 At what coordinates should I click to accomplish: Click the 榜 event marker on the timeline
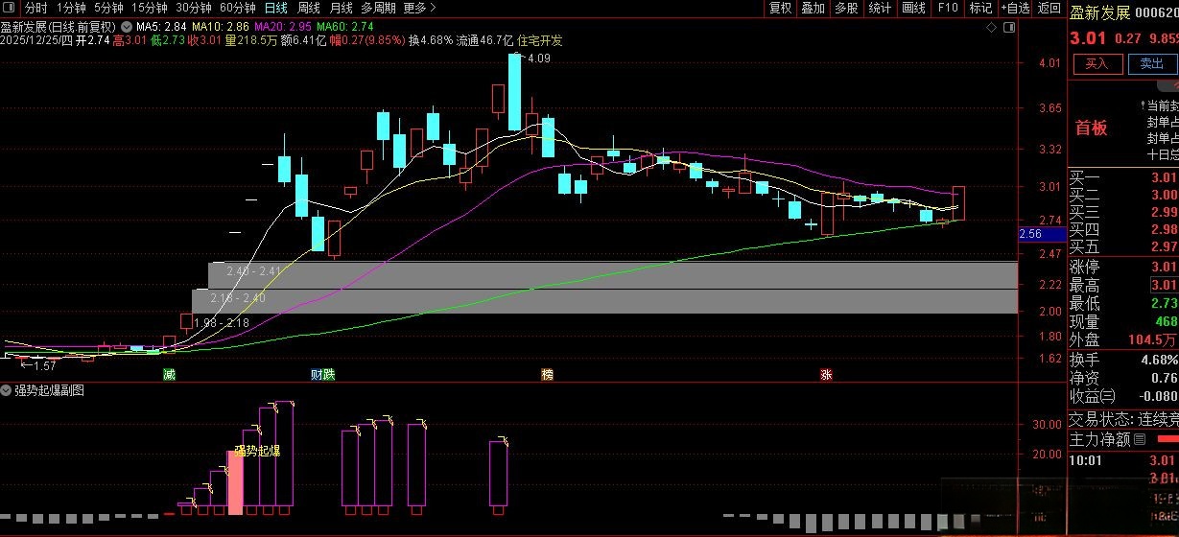(548, 374)
